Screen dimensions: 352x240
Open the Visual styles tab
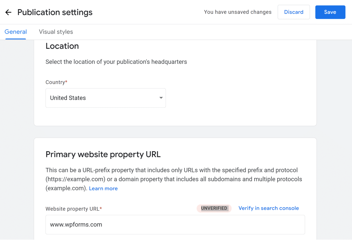[56, 32]
